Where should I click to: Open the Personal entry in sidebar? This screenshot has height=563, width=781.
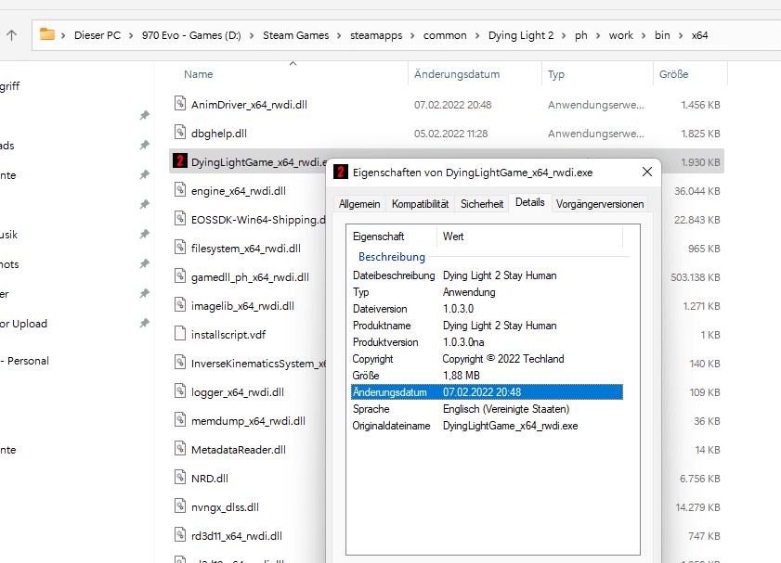point(25,361)
